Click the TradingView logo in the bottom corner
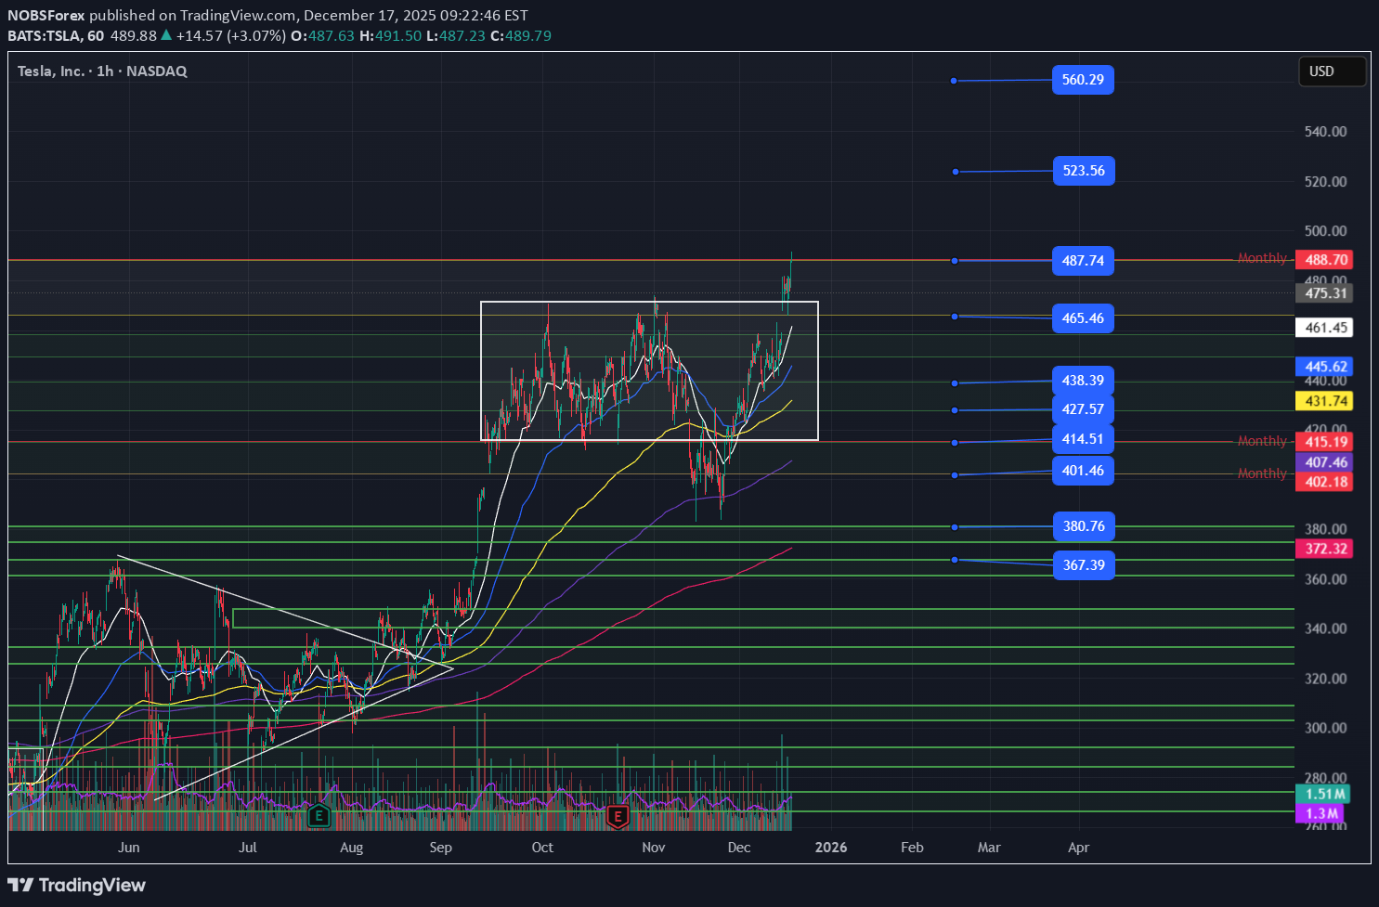The height and width of the screenshot is (907, 1379). click(77, 885)
